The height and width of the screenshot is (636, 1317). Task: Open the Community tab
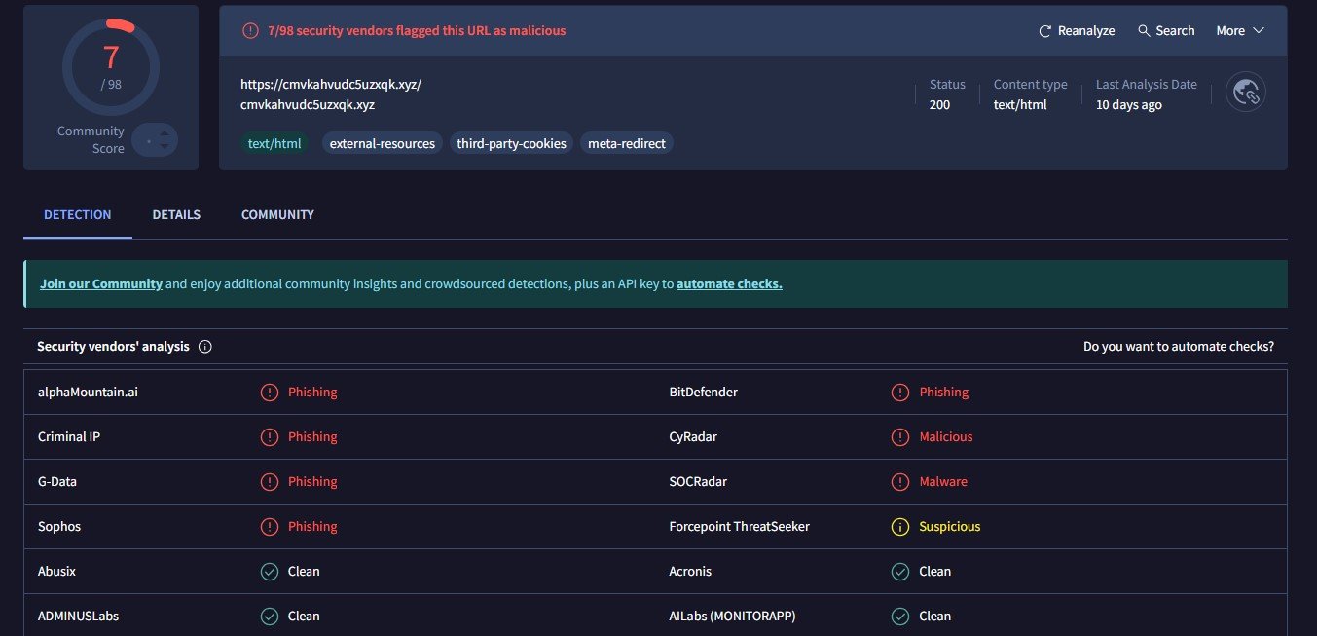[x=277, y=215]
